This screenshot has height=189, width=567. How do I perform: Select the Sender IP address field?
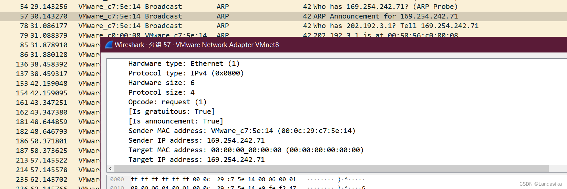point(196,140)
